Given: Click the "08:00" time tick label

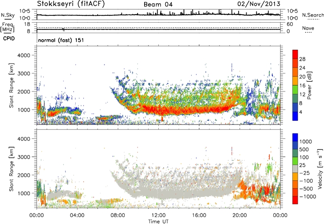Looking at the screenshot, I should pyautogui.click(x=118, y=216).
